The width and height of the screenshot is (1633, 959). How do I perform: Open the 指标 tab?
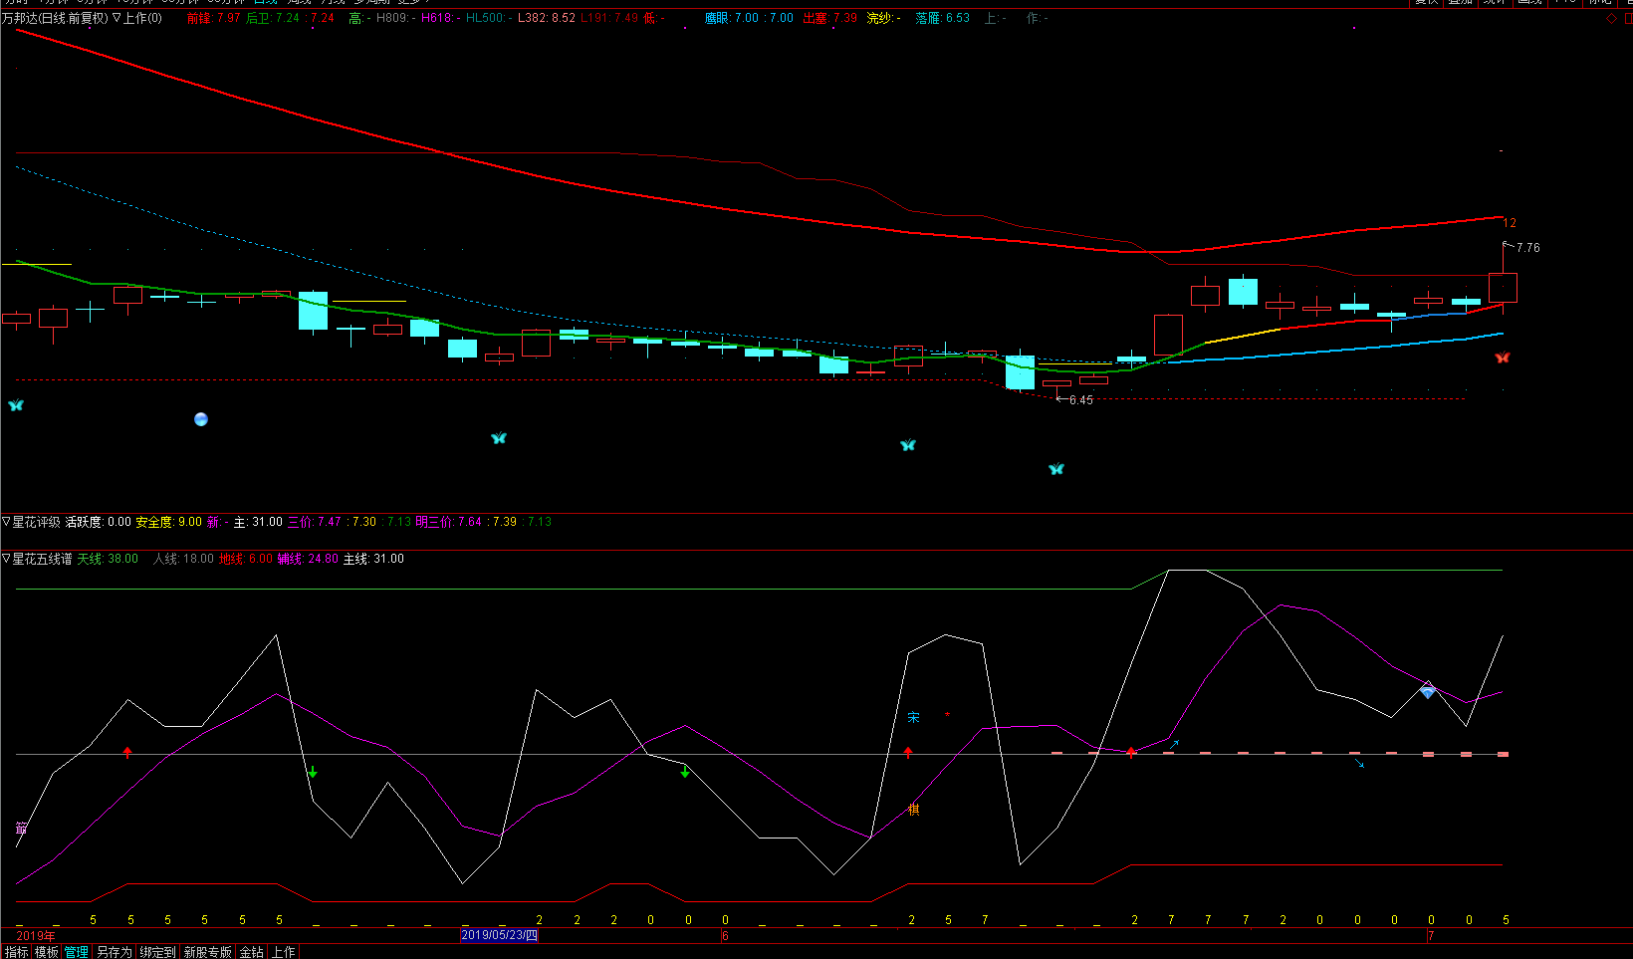17,952
